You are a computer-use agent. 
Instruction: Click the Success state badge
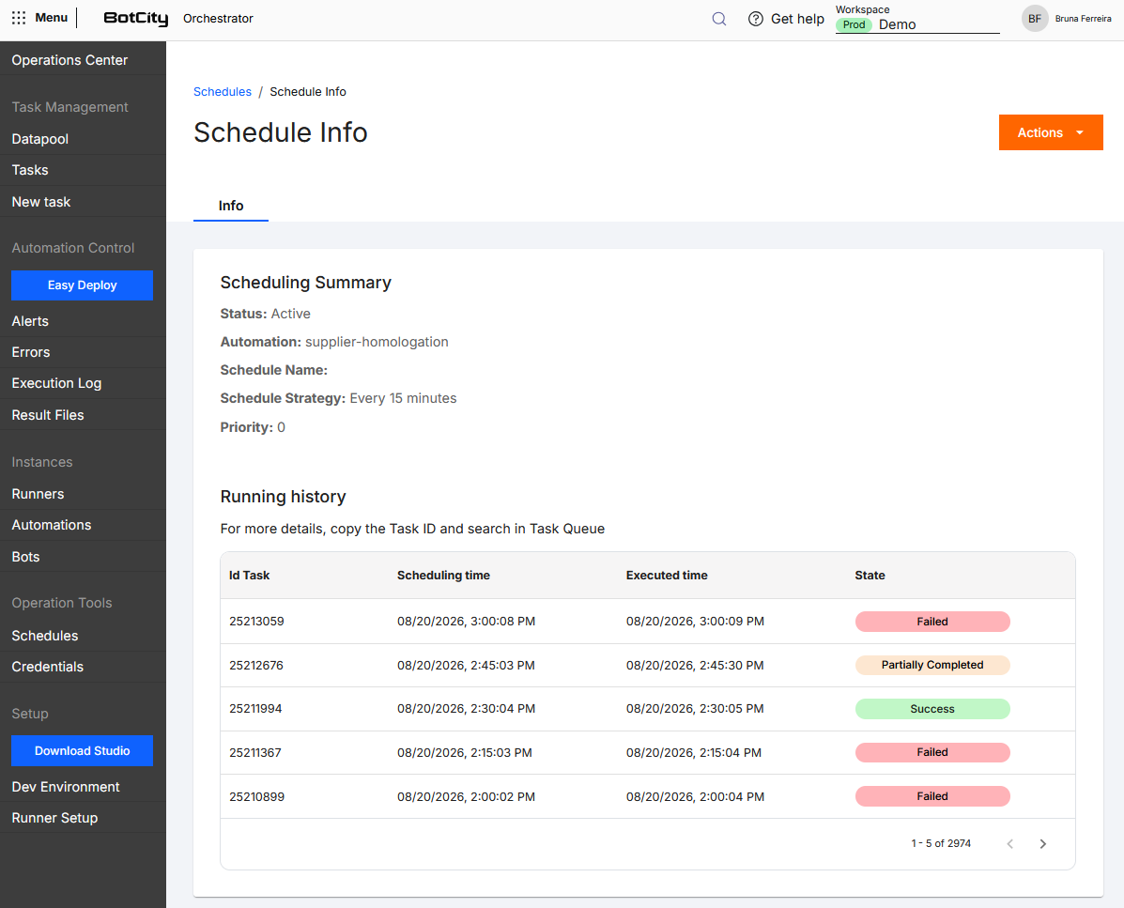pos(932,709)
